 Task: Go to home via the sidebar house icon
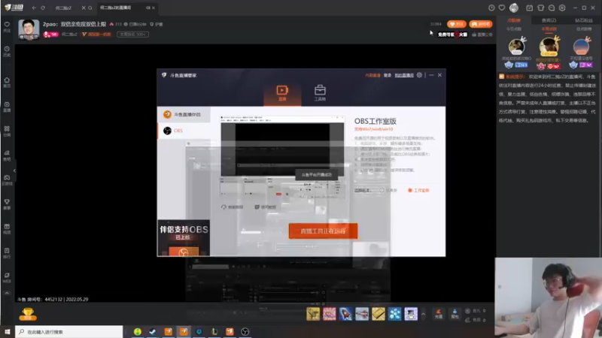(7, 82)
